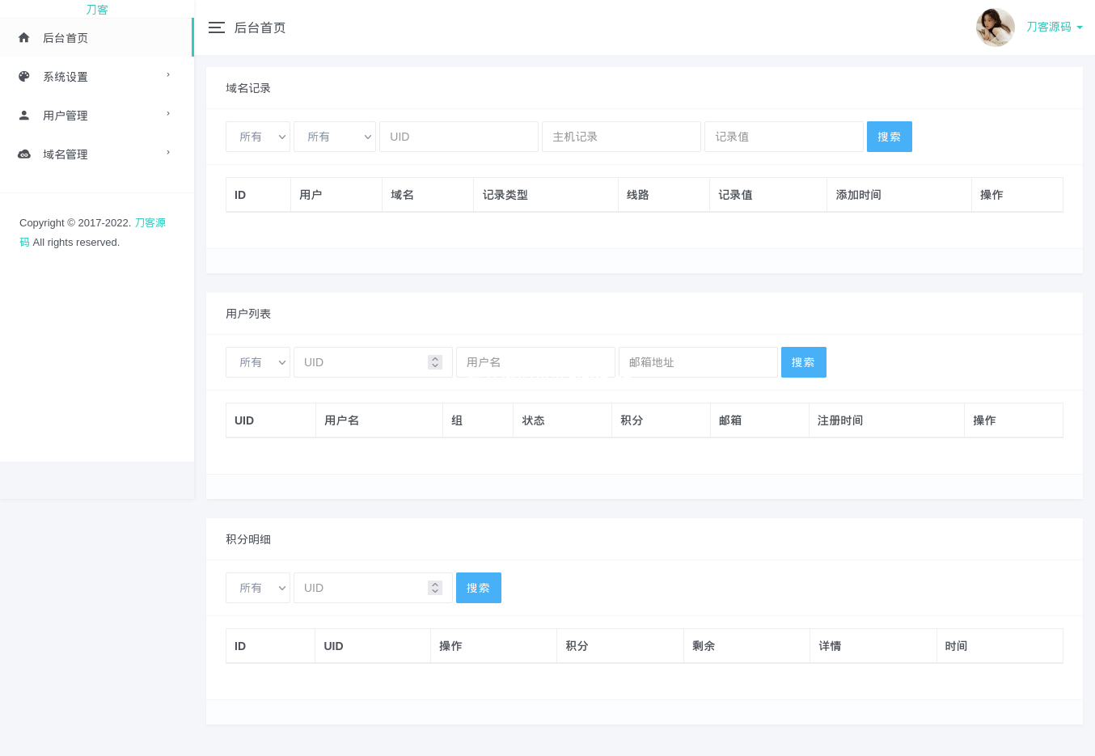The height and width of the screenshot is (756, 1095).
Task: Open the first 所有 filter in 域名记录
Action: 257,137
